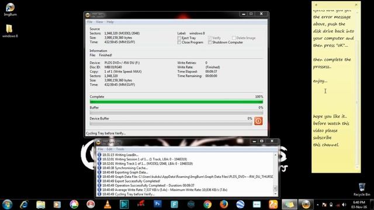Open Windows Explorer from taskbar
Viewport: 374px width, 210px height.
point(40,205)
